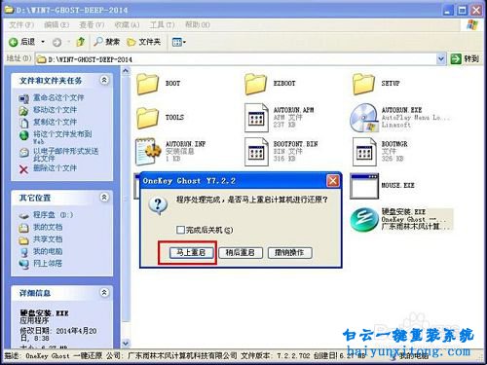This screenshot has width=487, height=365.
Task: Click 以电子邮件形式发送此文件 link
Action: (x=65, y=155)
